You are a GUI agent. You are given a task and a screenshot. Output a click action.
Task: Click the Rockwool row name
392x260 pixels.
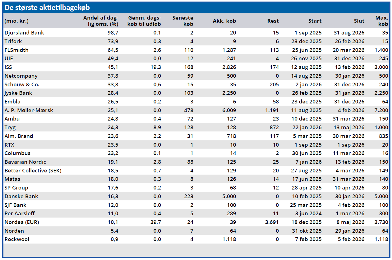(x=17, y=239)
